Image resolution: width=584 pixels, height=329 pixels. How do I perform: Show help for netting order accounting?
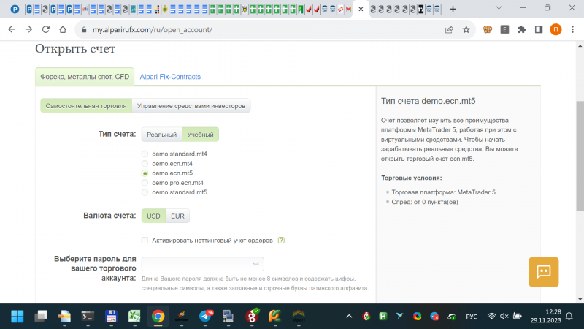[x=281, y=241]
